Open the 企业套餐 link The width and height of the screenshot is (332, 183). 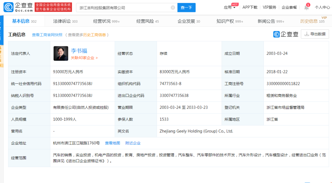pos(289,7)
